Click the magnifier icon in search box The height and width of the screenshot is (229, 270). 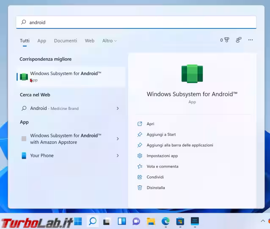(23, 22)
